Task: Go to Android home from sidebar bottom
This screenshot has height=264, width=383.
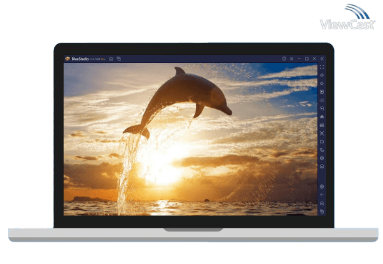Action: click(322, 203)
